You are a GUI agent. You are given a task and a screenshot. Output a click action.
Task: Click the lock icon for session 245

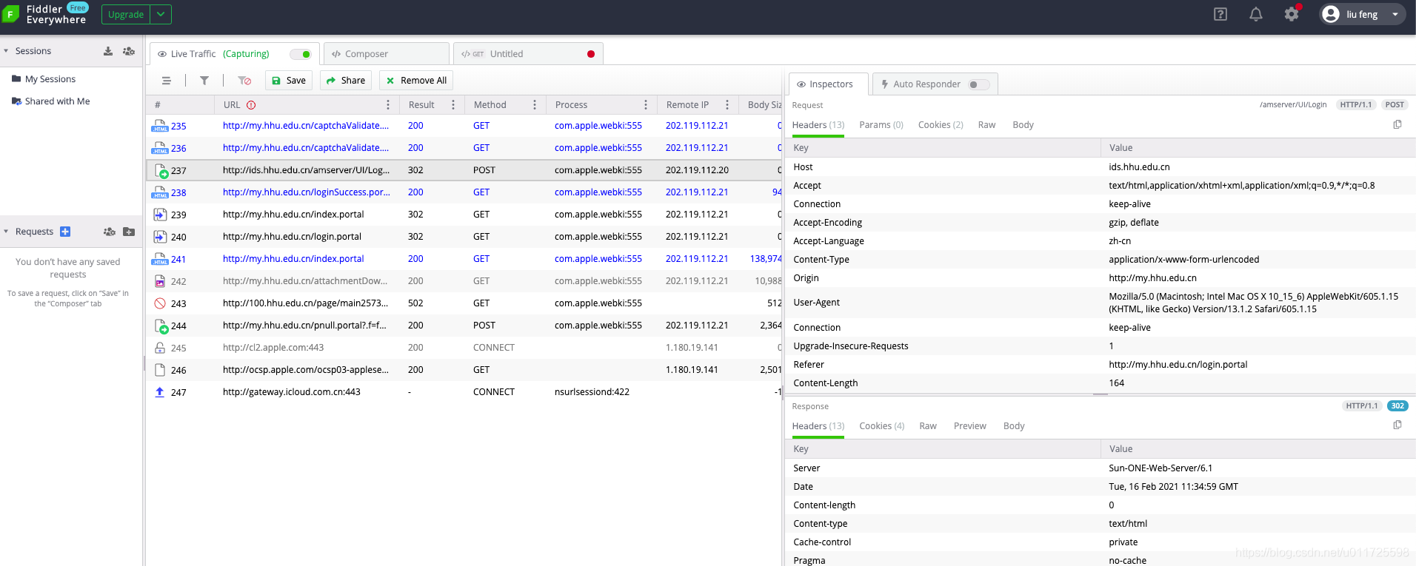[160, 348]
